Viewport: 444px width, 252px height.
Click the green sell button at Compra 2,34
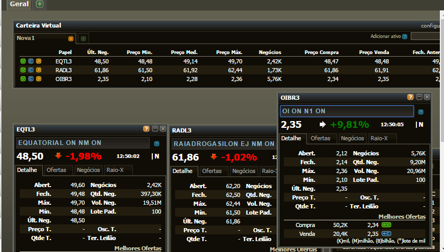[x=386, y=225]
